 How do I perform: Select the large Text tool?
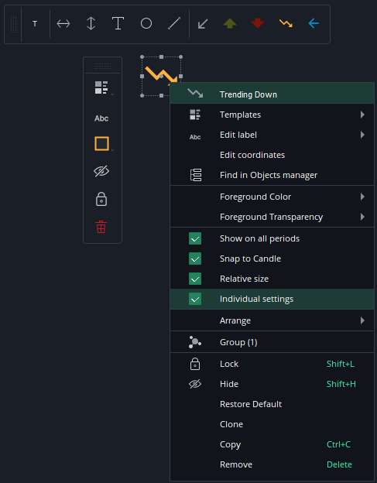[118, 24]
